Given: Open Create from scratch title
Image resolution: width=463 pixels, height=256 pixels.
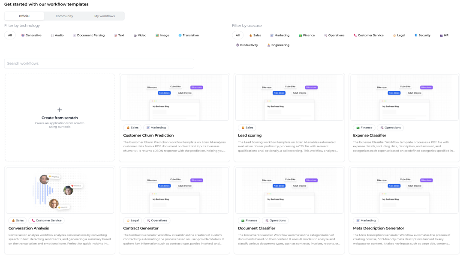Looking at the screenshot, I should (x=60, y=118).
